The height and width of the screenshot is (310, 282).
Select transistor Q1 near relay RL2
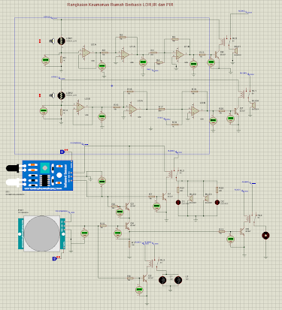pos(165,197)
